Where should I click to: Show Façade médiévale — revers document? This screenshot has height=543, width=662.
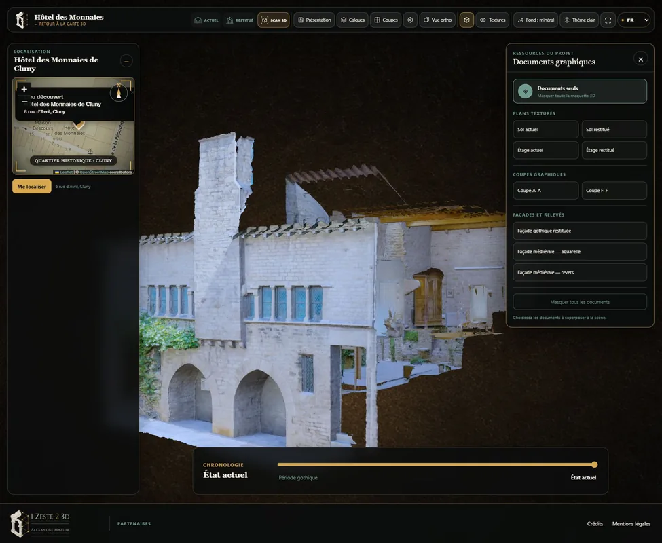tap(580, 273)
